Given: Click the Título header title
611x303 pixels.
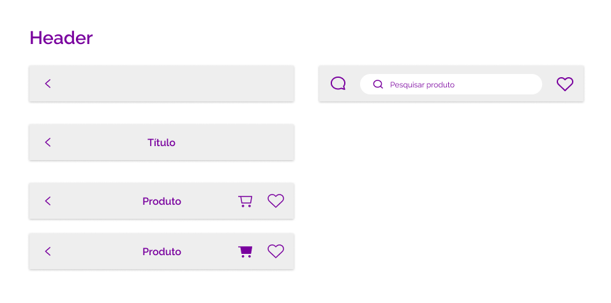Looking at the screenshot, I should coord(162,142).
